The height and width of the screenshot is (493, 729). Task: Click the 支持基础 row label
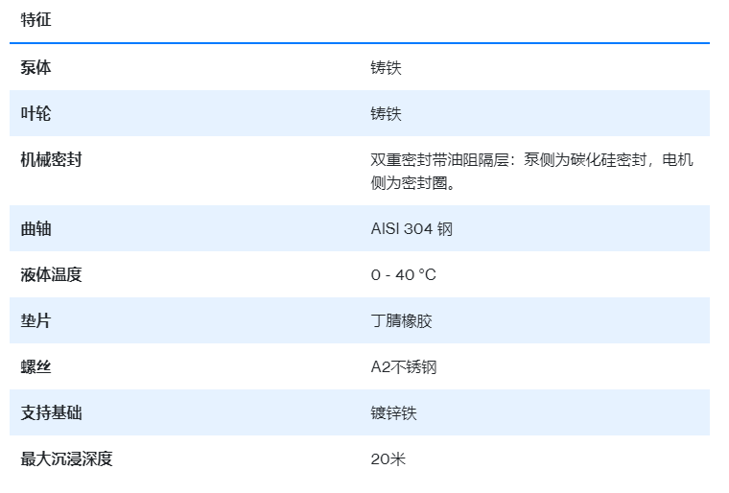[52, 413]
